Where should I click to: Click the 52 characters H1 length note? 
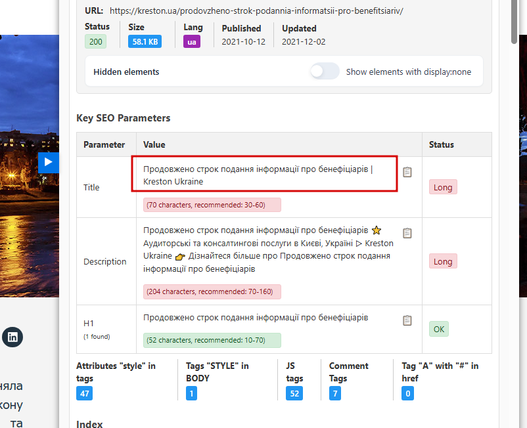pyautogui.click(x=212, y=340)
